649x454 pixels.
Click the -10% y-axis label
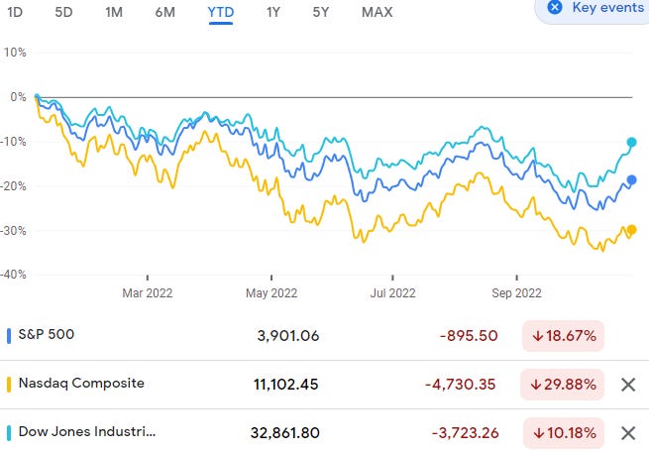[13, 142]
